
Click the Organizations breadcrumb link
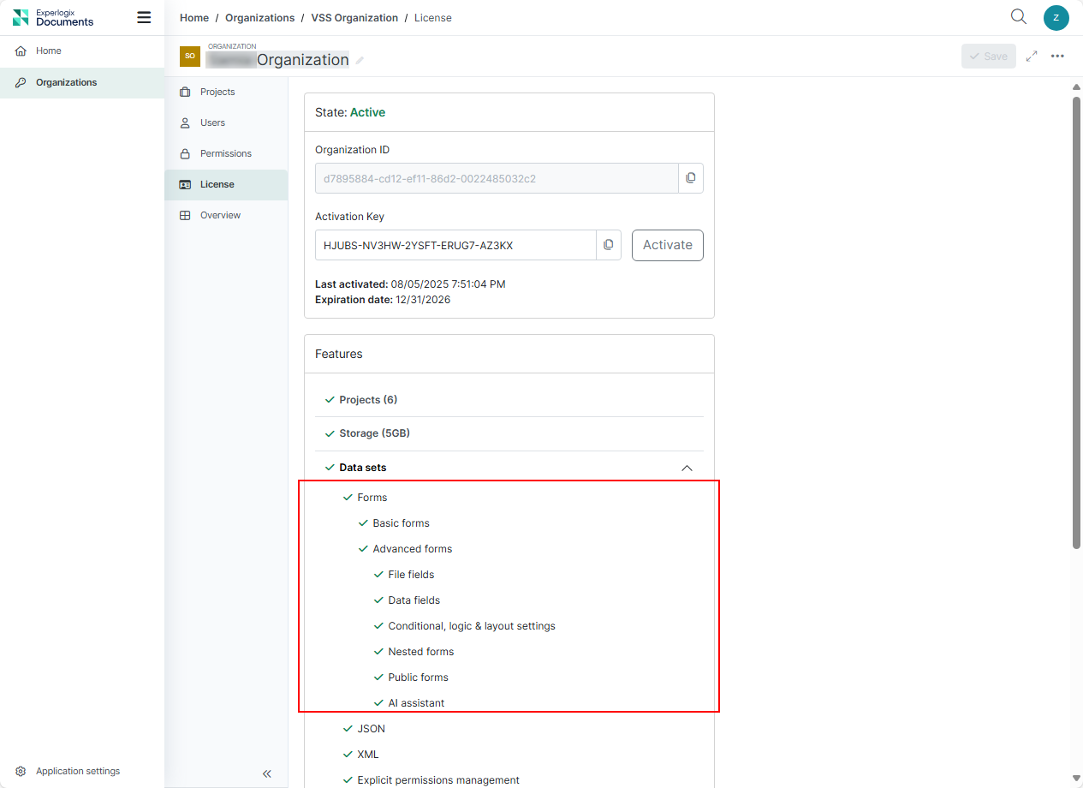tap(259, 18)
